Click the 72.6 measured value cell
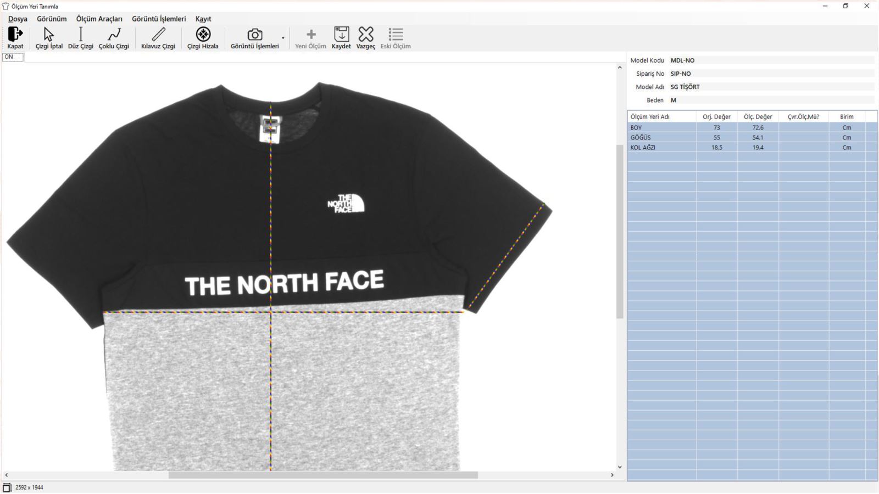This screenshot has width=879, height=494. point(758,127)
